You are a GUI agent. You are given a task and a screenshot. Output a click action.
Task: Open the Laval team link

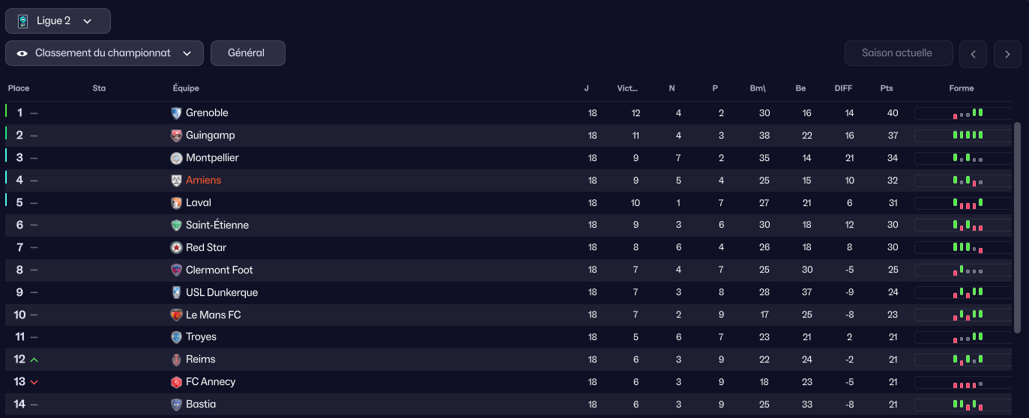(199, 203)
